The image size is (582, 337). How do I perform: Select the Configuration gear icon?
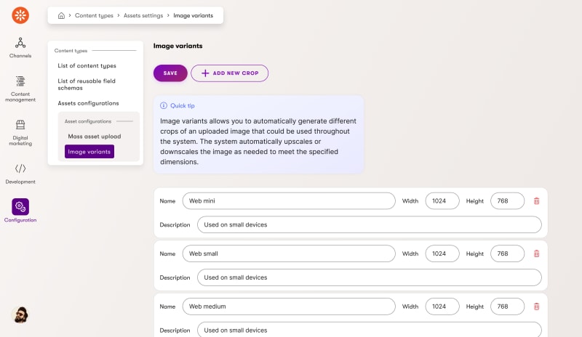(x=20, y=207)
